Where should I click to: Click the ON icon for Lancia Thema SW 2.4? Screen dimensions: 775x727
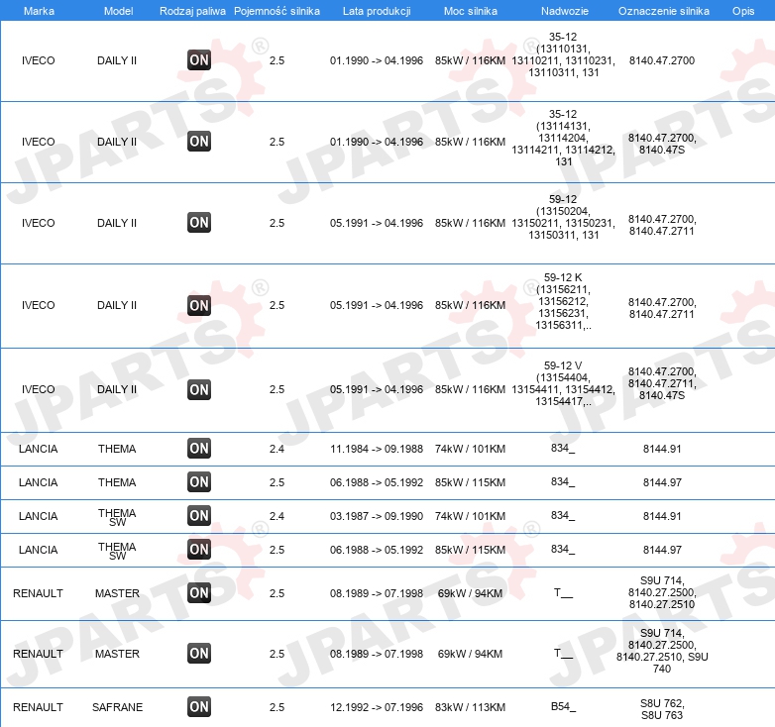tap(199, 516)
